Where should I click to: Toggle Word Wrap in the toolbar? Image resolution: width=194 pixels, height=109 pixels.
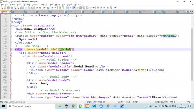coord(67,8)
